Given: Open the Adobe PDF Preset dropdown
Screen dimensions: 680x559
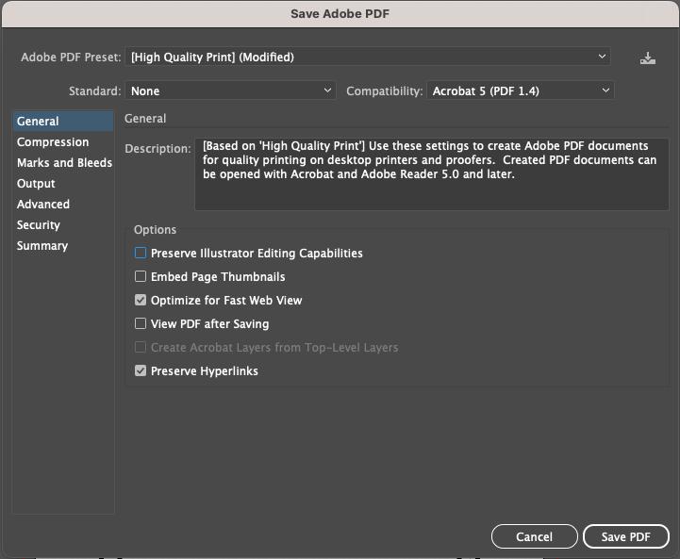Looking at the screenshot, I should tap(368, 57).
